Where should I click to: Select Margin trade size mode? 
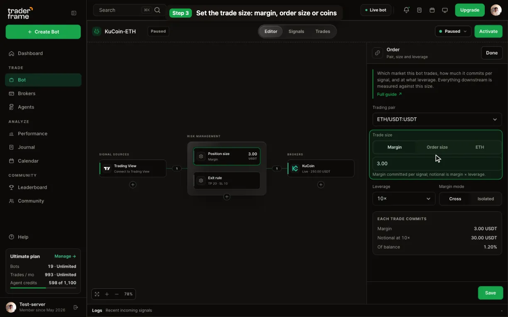click(395, 147)
